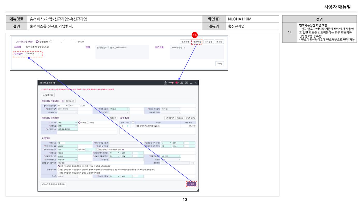Click the 8214 phone number field

[75, 106]
